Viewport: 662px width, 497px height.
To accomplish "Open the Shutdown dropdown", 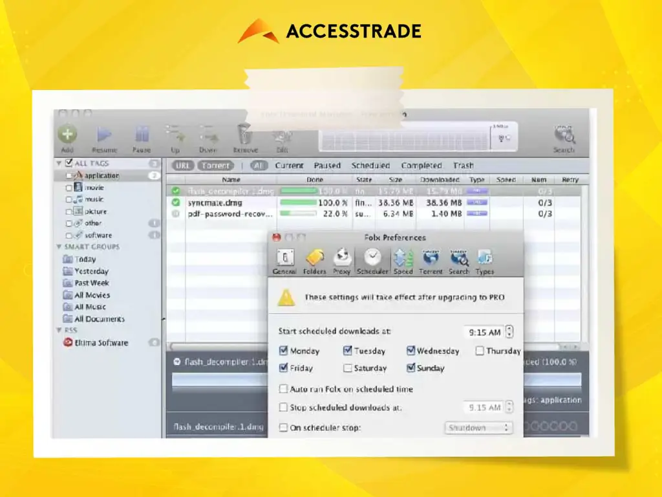I will [x=478, y=428].
